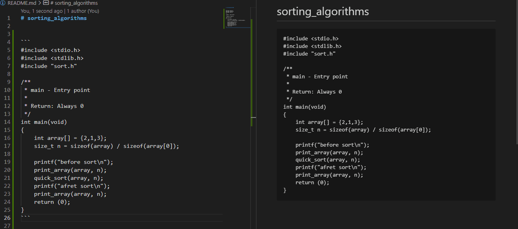
Task: Click 'print_array(array, n);' on editor line 20
Action: click(x=71, y=170)
